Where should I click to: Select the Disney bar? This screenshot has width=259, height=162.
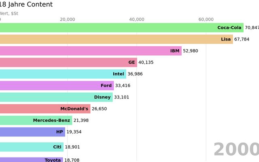pyautogui.click(x=56, y=97)
